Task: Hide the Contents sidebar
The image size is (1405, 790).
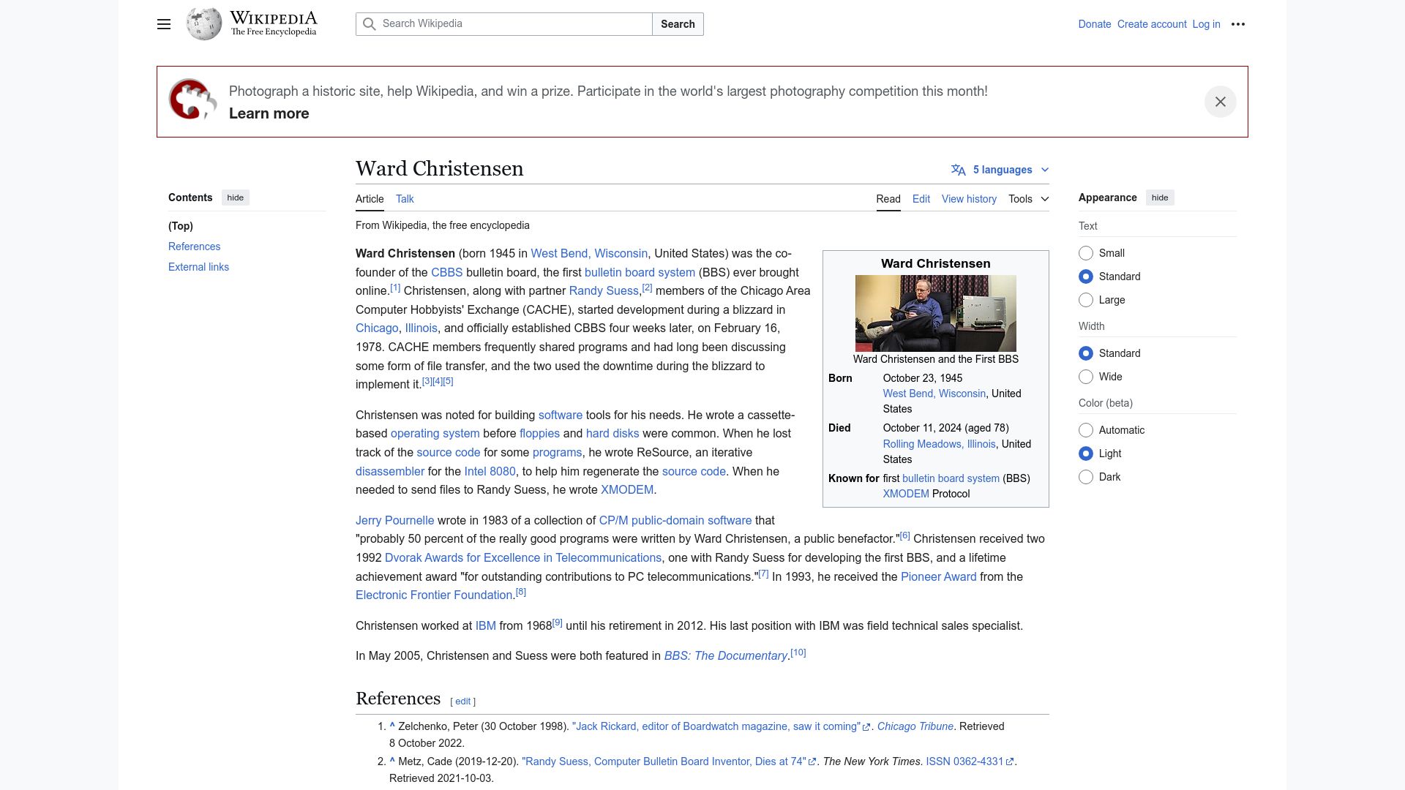Action: tap(236, 197)
